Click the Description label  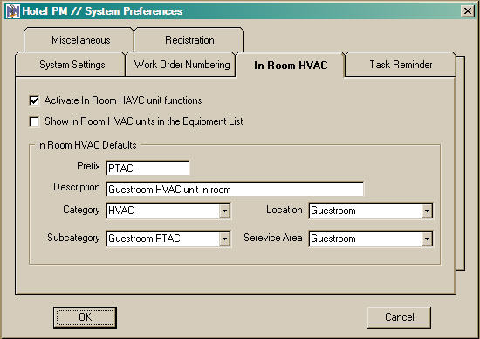77,187
